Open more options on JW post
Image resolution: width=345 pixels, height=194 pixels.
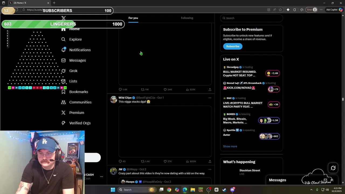pyautogui.click(x=210, y=169)
